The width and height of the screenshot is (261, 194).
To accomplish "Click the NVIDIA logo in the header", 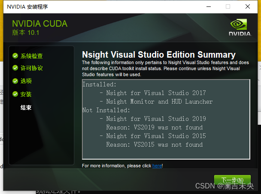I will click(x=240, y=27).
